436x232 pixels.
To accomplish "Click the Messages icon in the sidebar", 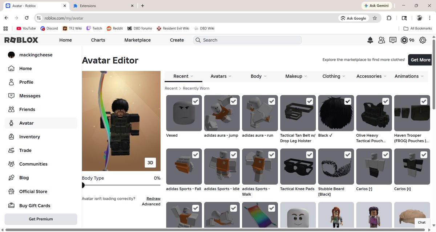I will [11, 96].
